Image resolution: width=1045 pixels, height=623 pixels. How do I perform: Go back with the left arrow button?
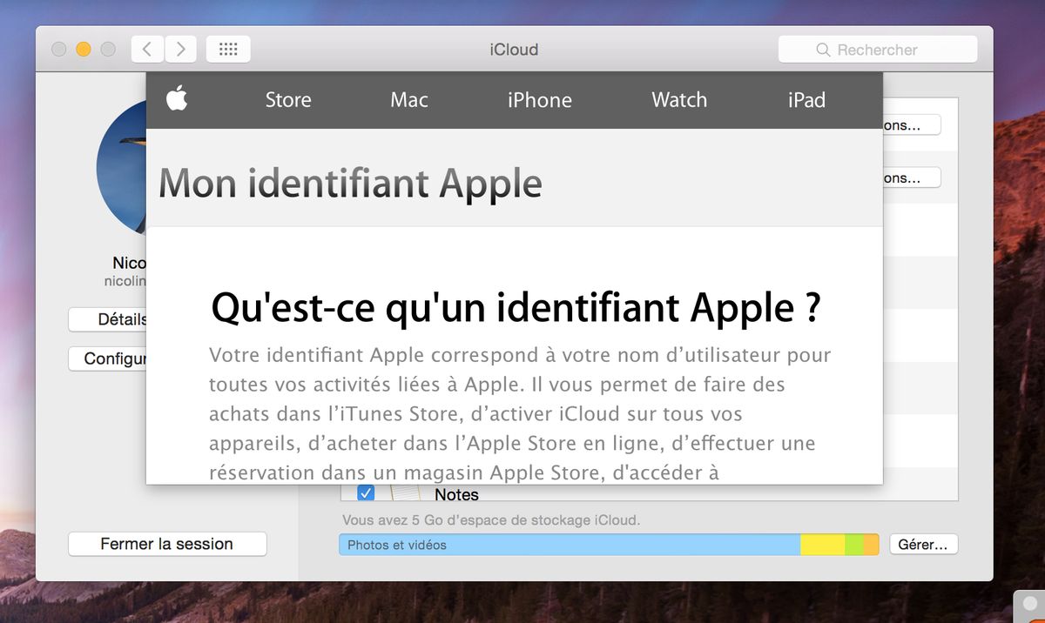pyautogui.click(x=147, y=50)
